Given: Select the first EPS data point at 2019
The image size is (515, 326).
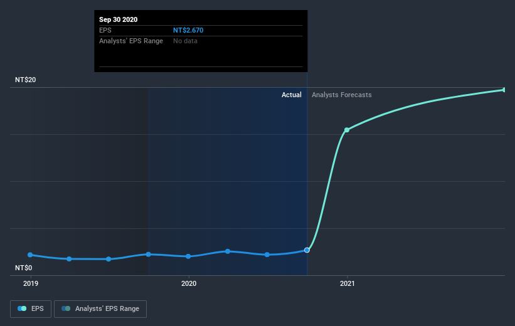Looking at the screenshot, I should [30, 255].
